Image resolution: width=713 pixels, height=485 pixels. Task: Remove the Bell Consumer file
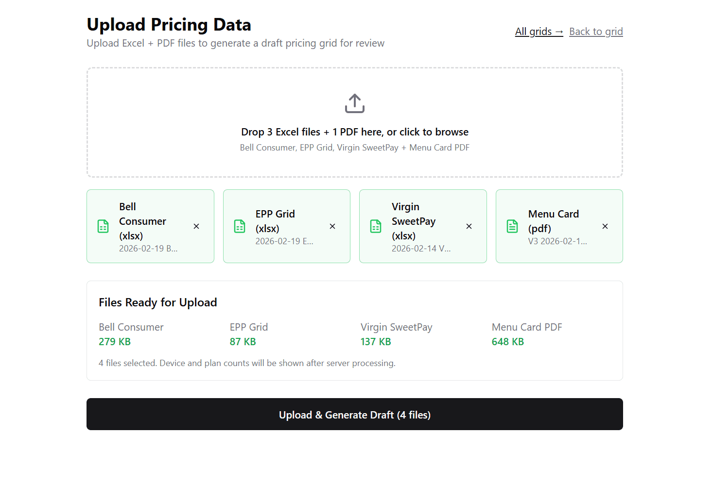pos(196,226)
